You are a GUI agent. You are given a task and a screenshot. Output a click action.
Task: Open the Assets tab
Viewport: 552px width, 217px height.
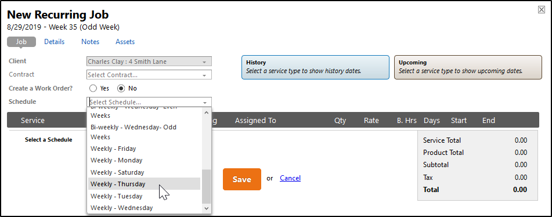pyautogui.click(x=125, y=42)
